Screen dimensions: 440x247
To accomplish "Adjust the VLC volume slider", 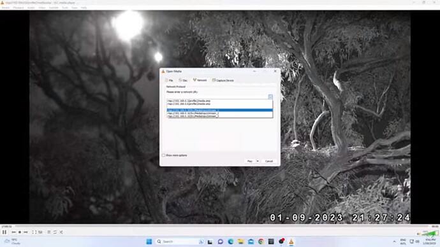I will coord(430,233).
